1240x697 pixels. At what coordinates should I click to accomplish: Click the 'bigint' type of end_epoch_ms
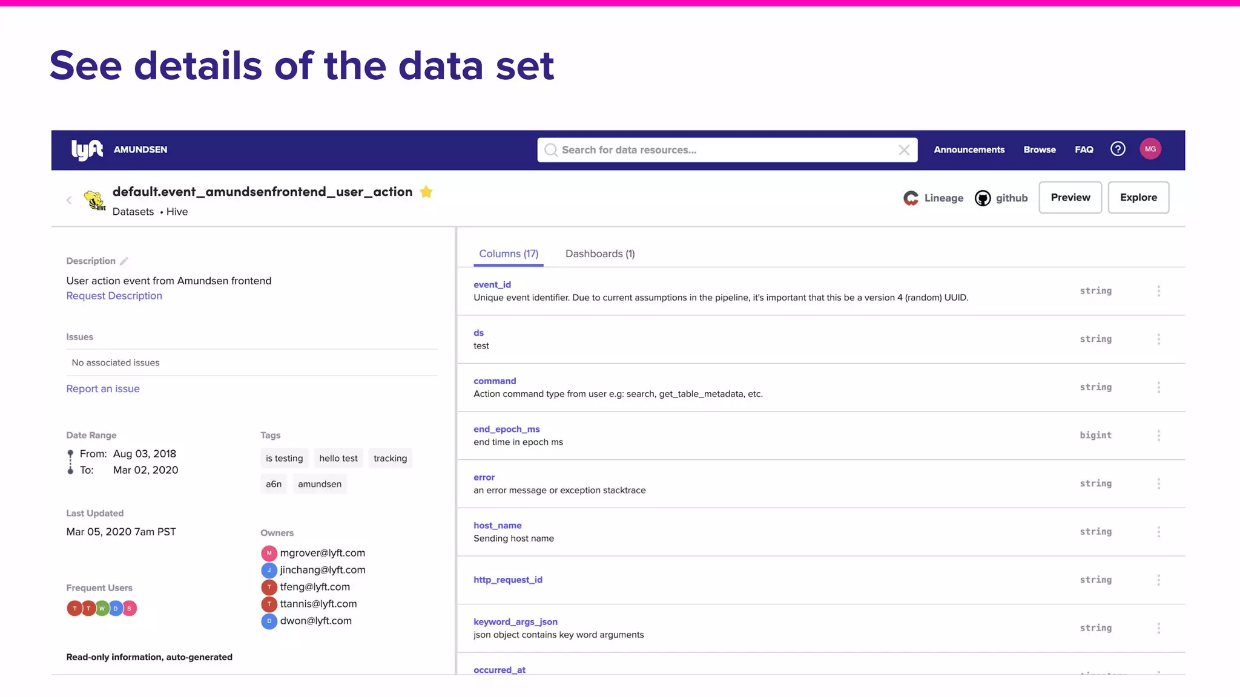click(1095, 435)
